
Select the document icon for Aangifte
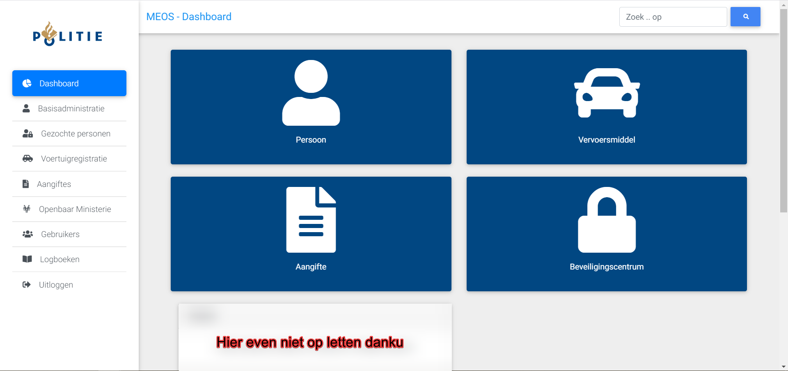pyautogui.click(x=311, y=220)
